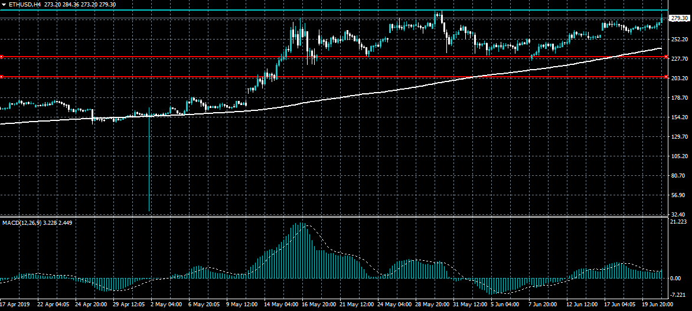Click the small triangle beside ETHUSD,H4
The image size is (692, 311).
[x=4, y=4]
